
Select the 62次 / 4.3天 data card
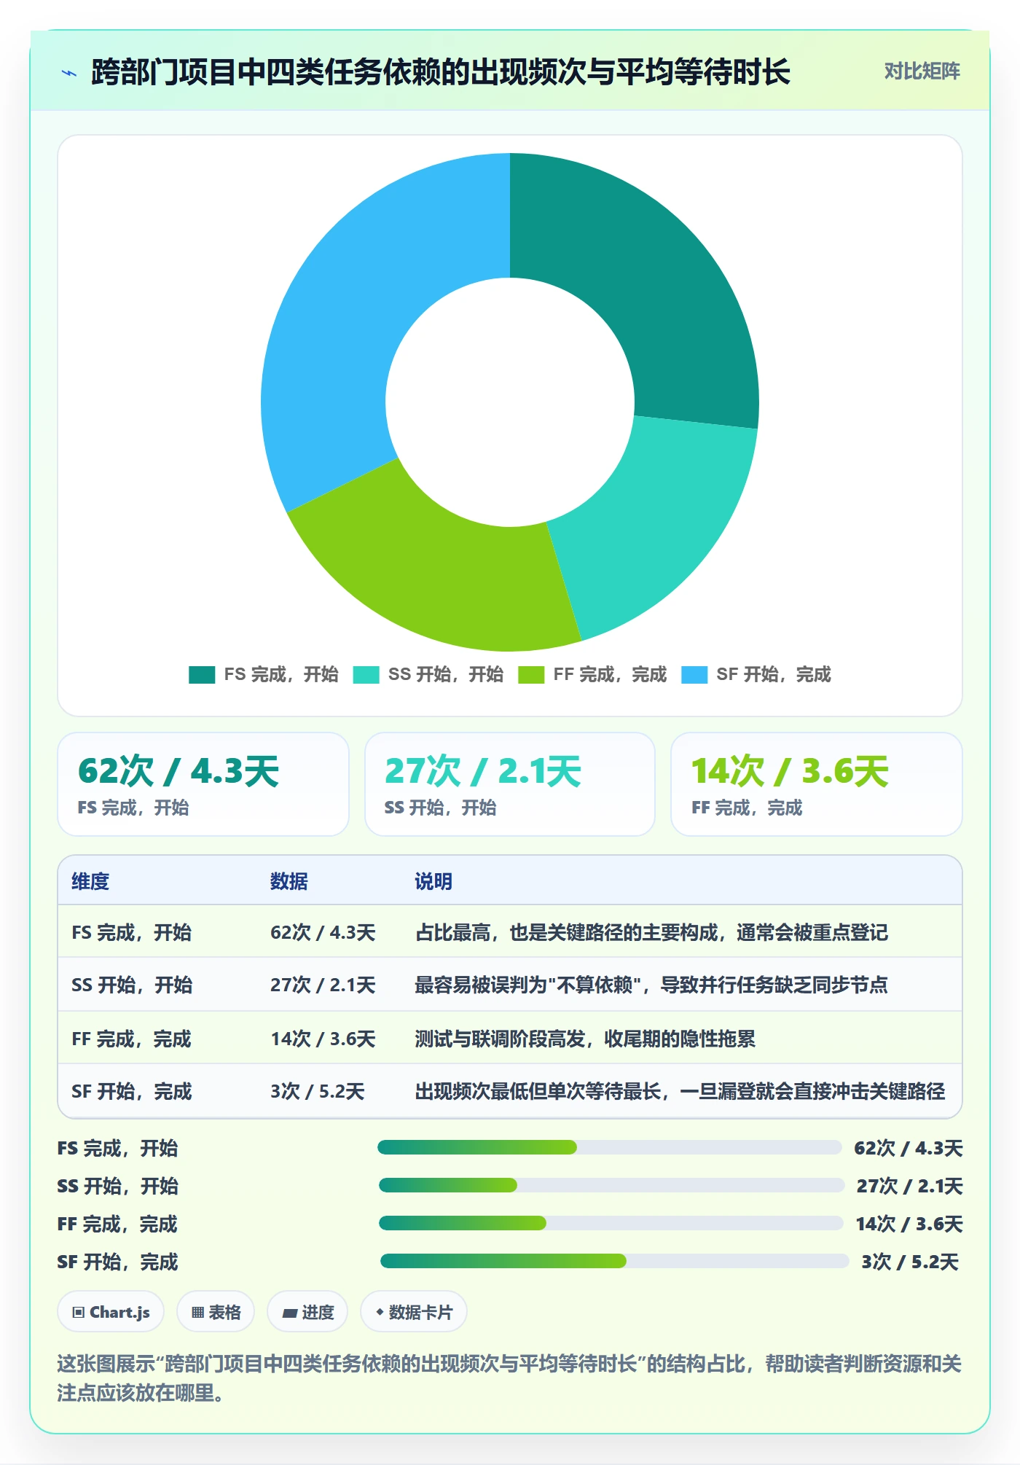[203, 784]
